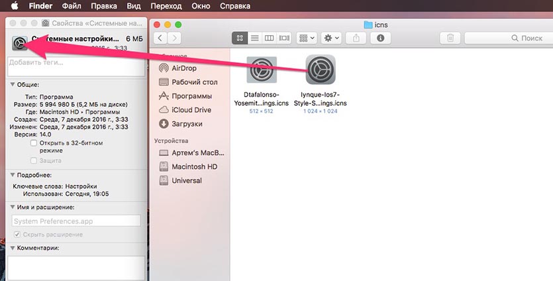Open the Файл menu
553x281 pixels.
pyautogui.click(x=72, y=6)
